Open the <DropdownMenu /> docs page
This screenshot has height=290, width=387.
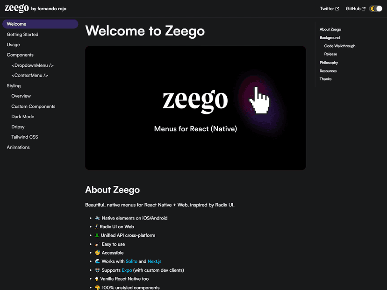32,65
